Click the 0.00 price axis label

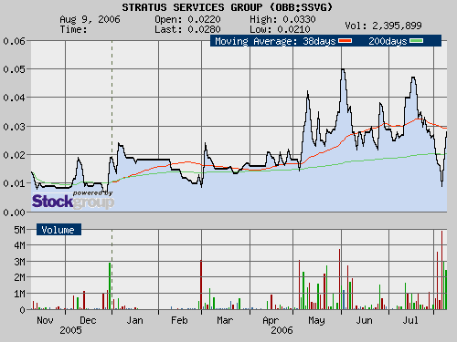click(14, 212)
